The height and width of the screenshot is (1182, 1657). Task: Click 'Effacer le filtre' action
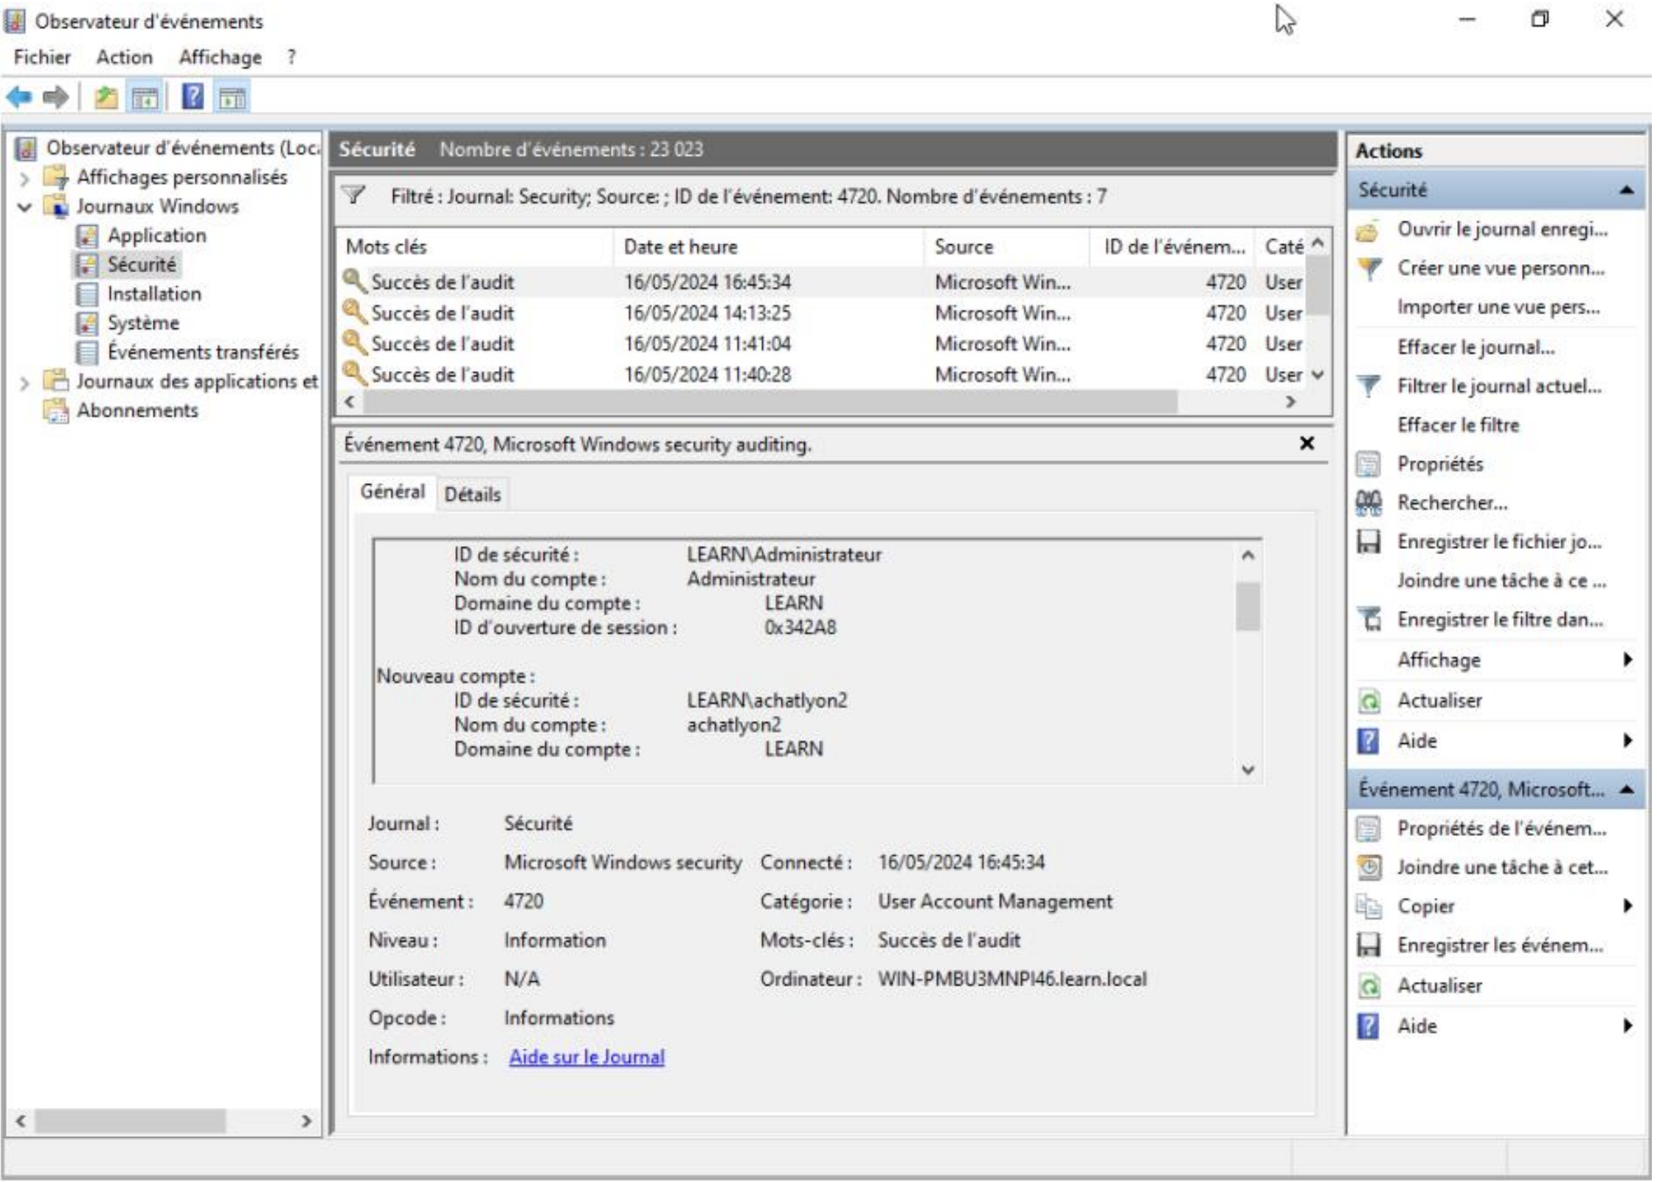point(1458,426)
